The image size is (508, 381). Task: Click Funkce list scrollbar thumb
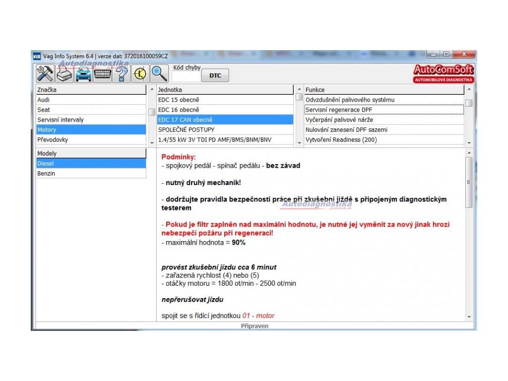pyautogui.click(x=469, y=103)
